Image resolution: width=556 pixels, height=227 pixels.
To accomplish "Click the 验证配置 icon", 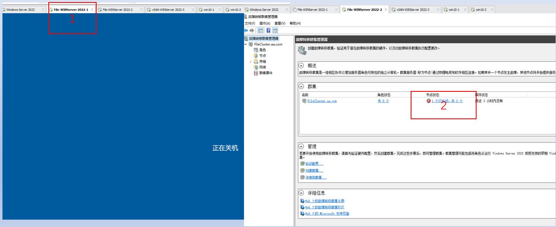I will coord(302,163).
